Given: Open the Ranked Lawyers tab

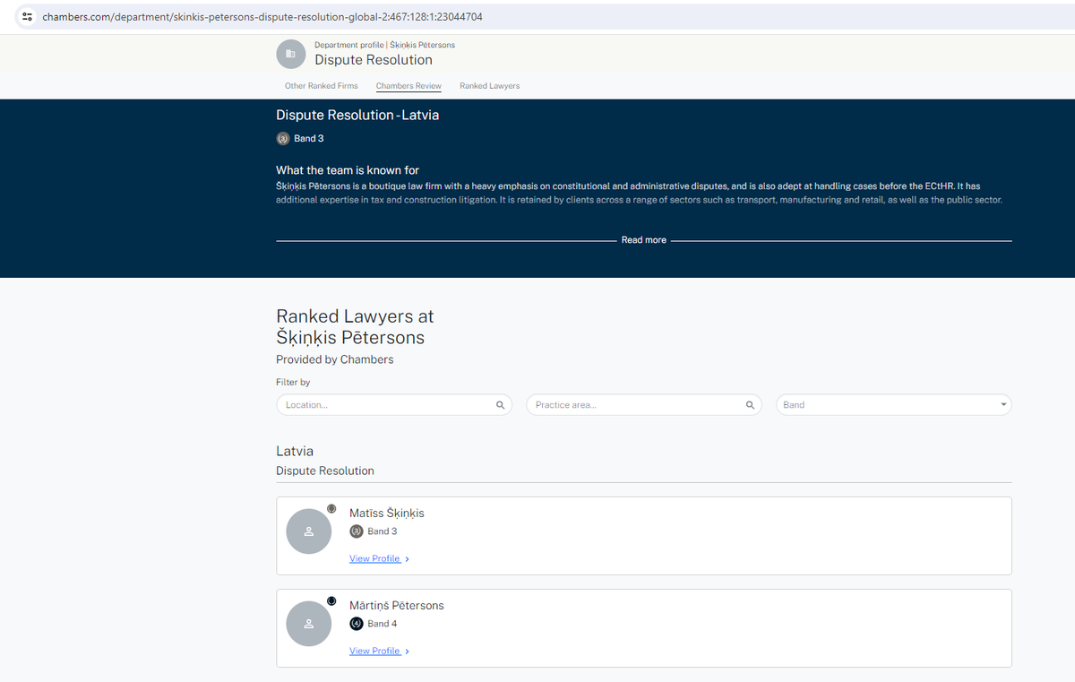Looking at the screenshot, I should coord(489,86).
